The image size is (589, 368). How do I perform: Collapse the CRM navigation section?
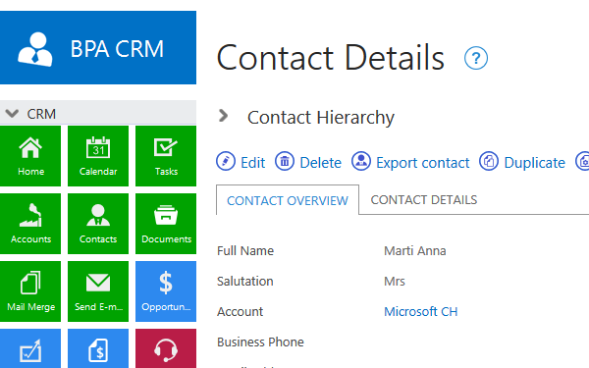pos(12,114)
